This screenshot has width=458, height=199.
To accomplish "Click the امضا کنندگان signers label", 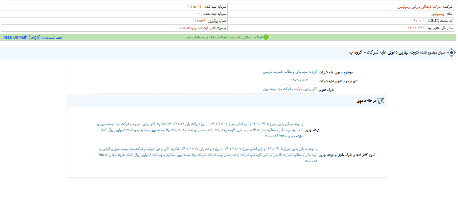I will [x=52, y=37].
